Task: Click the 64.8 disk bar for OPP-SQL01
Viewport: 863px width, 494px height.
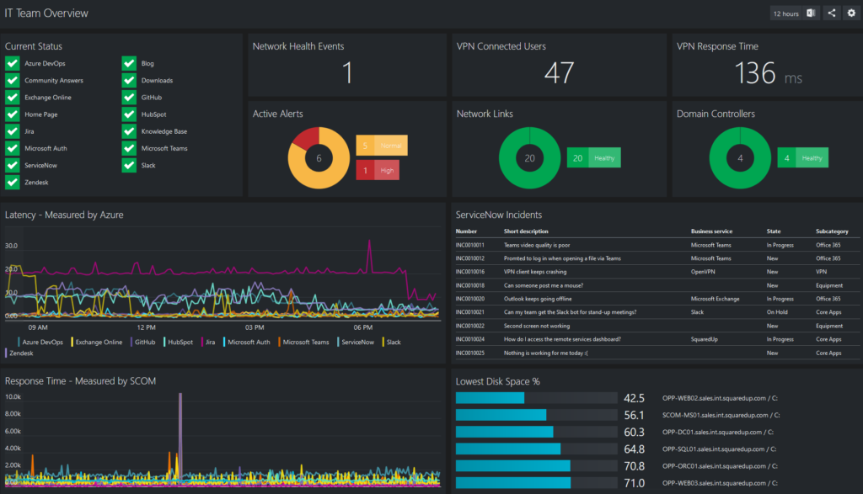Action: point(537,449)
